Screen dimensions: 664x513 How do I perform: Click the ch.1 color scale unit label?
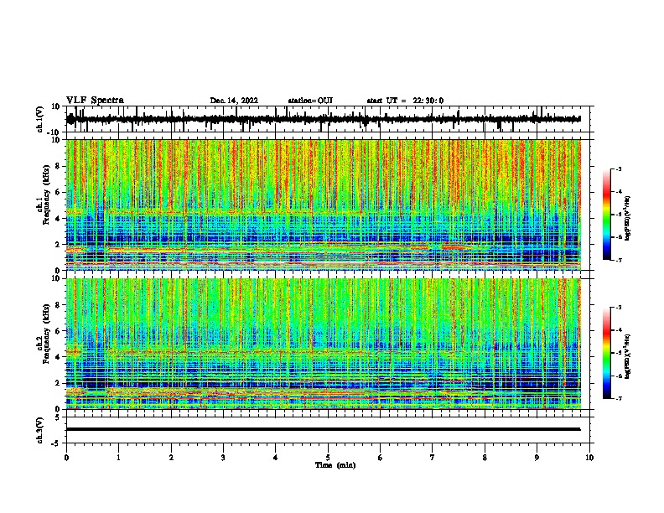[628, 217]
